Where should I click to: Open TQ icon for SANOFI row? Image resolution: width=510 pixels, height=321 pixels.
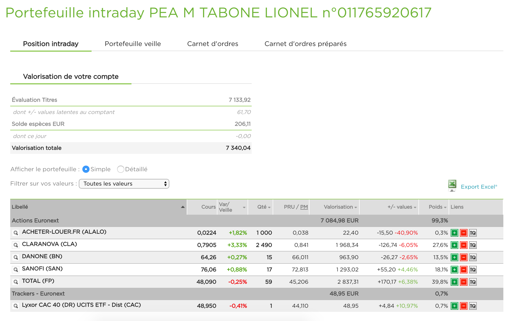pos(473,270)
